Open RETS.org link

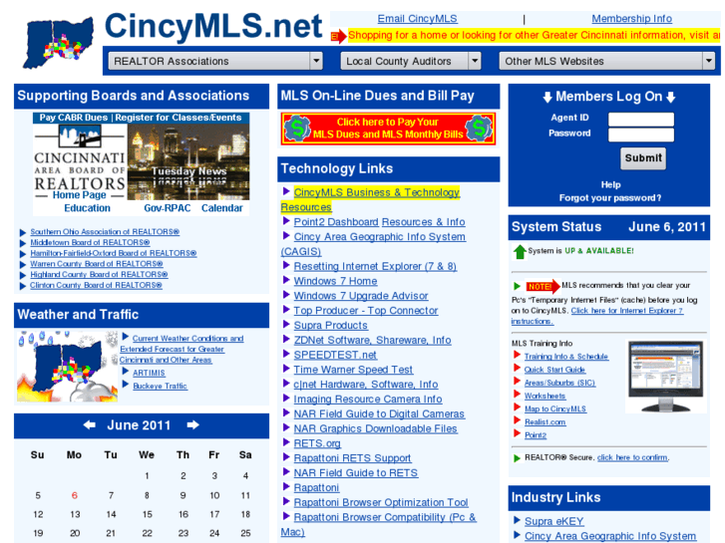[x=317, y=443]
